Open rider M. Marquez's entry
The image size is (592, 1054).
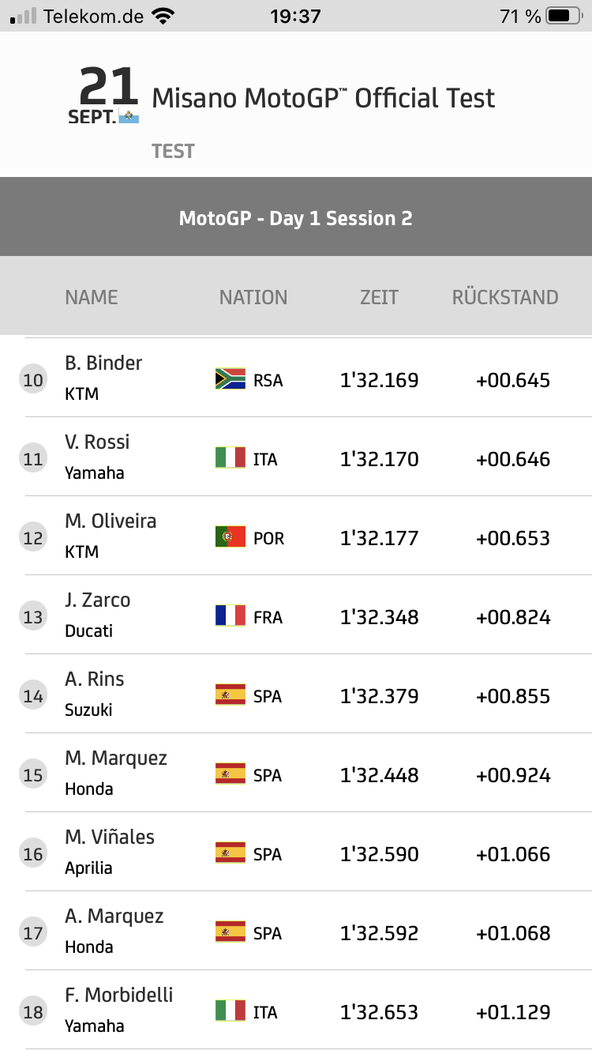[116, 759]
